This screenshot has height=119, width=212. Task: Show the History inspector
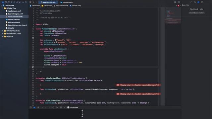point(195,2)
